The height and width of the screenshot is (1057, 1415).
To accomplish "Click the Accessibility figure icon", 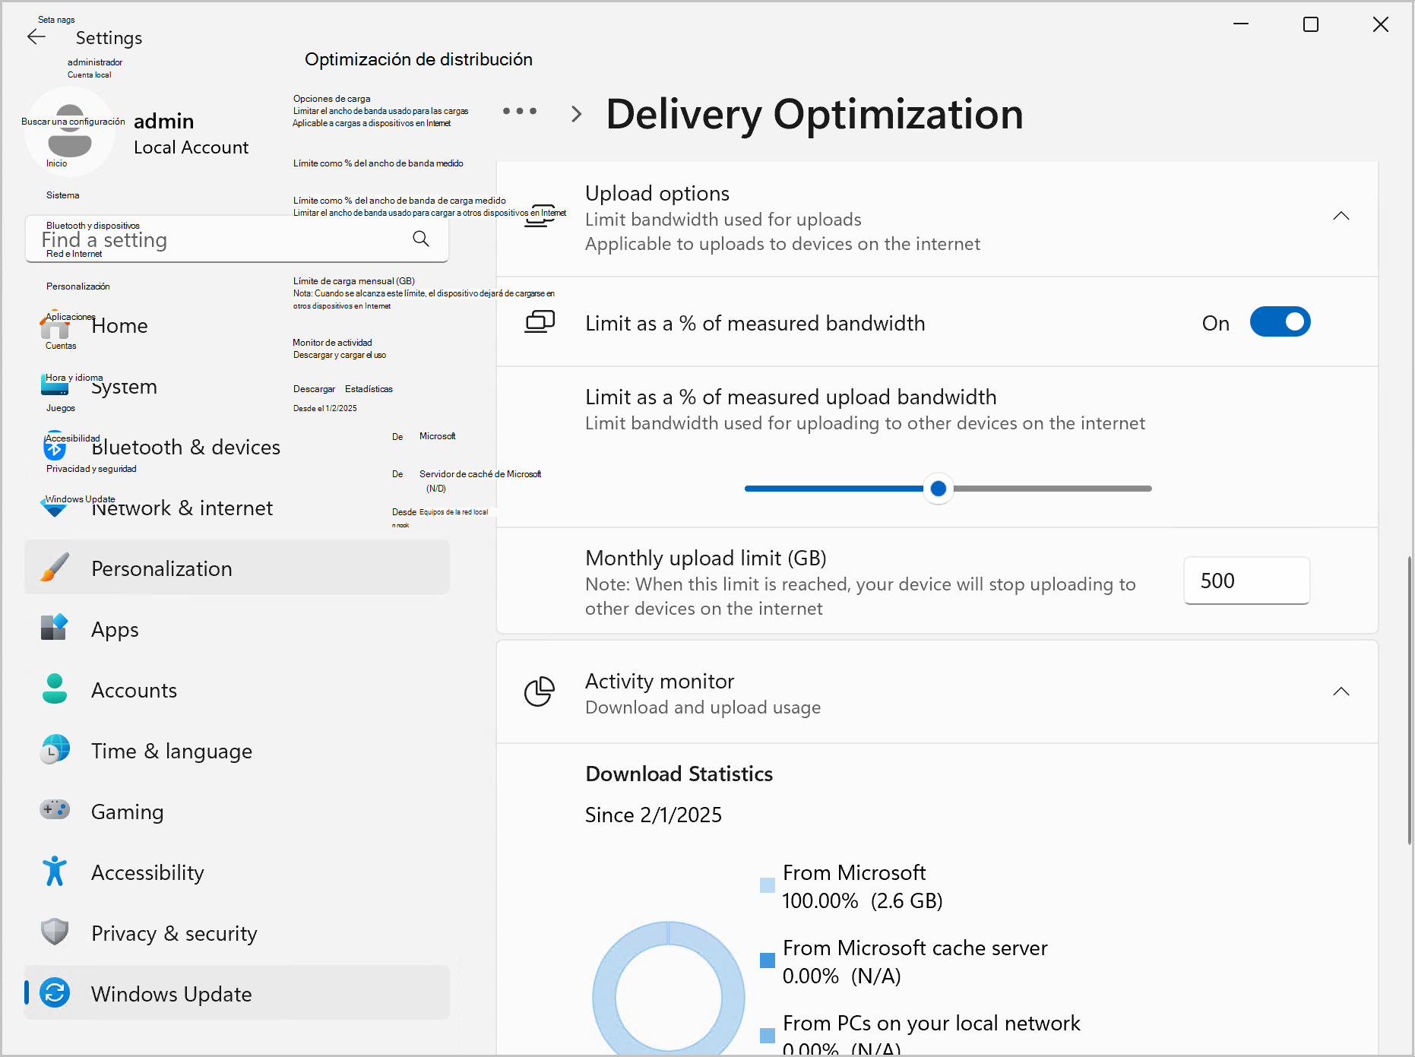I will [55, 872].
